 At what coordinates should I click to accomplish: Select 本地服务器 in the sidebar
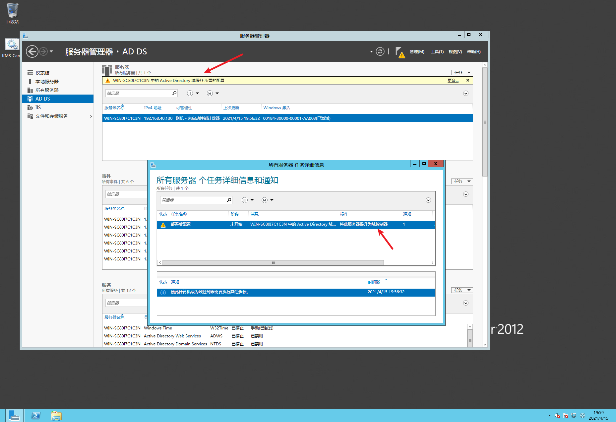tap(58, 82)
